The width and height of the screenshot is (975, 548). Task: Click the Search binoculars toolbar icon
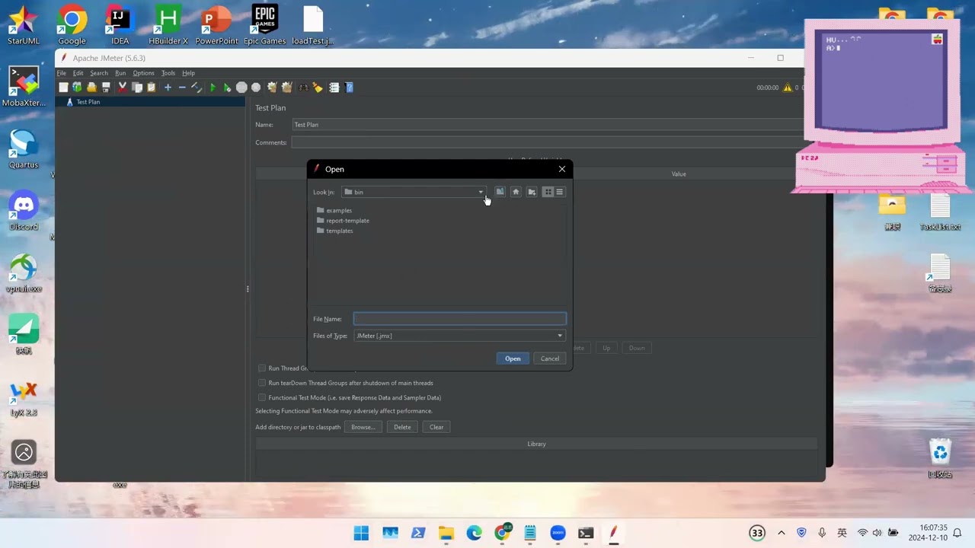303,88
